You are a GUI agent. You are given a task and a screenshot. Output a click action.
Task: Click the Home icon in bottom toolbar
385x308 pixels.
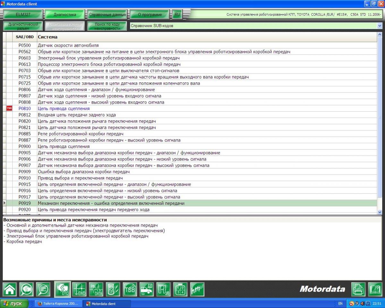(10, 289)
